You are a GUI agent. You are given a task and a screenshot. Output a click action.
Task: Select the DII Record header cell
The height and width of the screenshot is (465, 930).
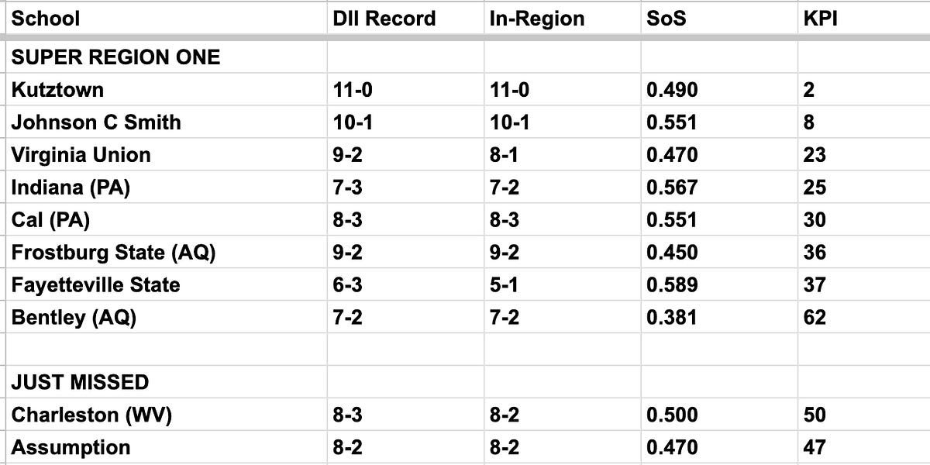point(384,18)
